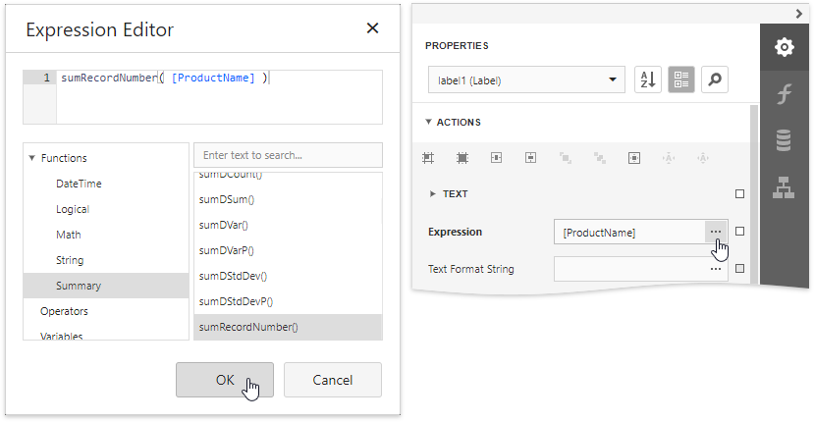814x422 pixels.
Task: Toggle square marker beside Text Format String
Action: point(740,268)
